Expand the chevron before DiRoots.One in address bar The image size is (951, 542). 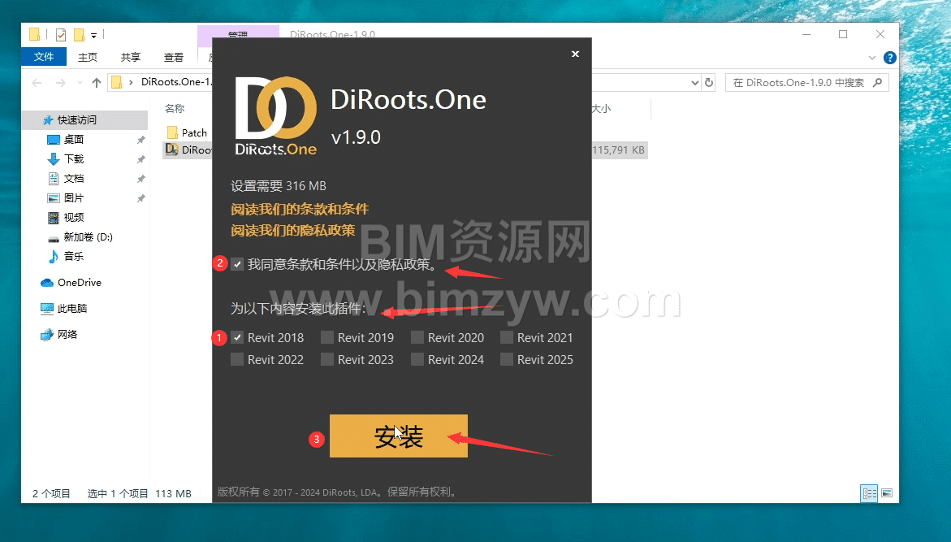(x=131, y=83)
